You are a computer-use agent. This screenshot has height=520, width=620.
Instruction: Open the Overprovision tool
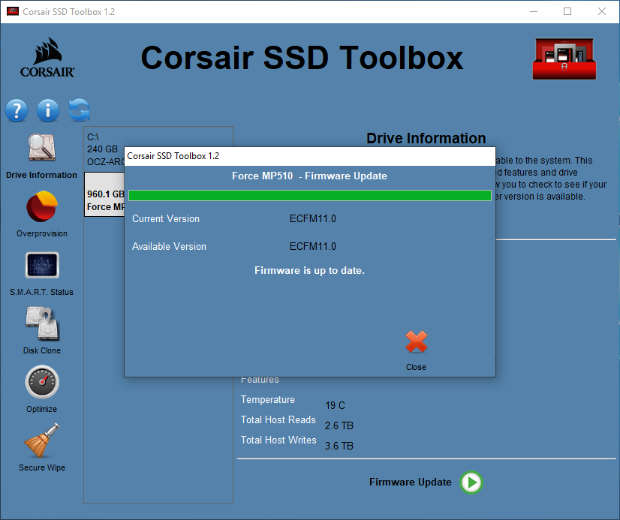click(x=41, y=208)
